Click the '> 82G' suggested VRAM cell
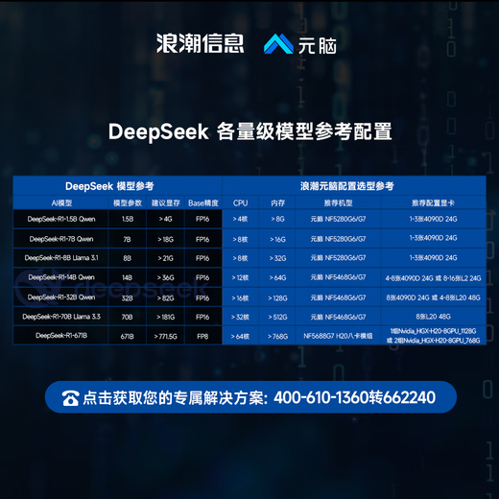Viewport: 499px width, 499px height. coord(165,297)
